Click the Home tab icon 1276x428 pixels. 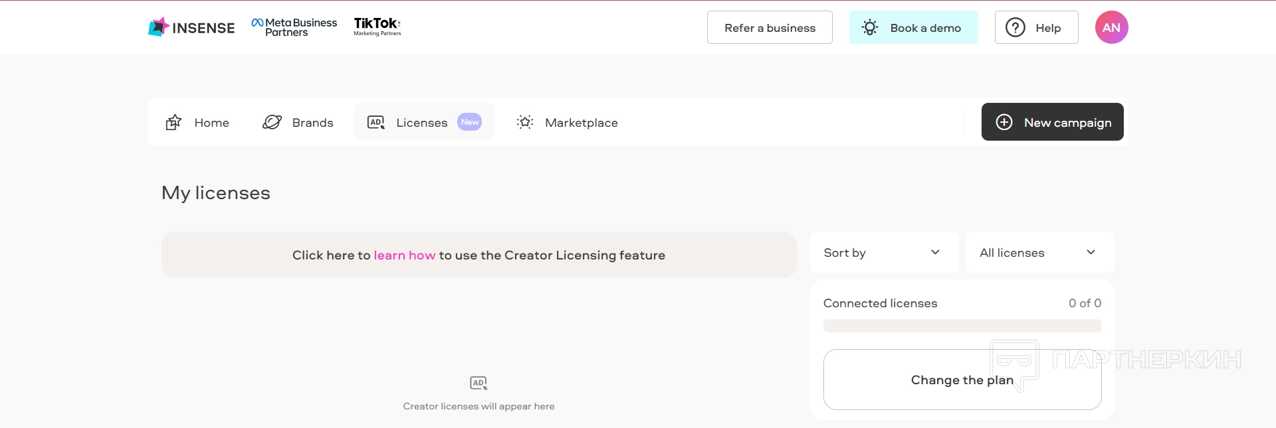(173, 122)
